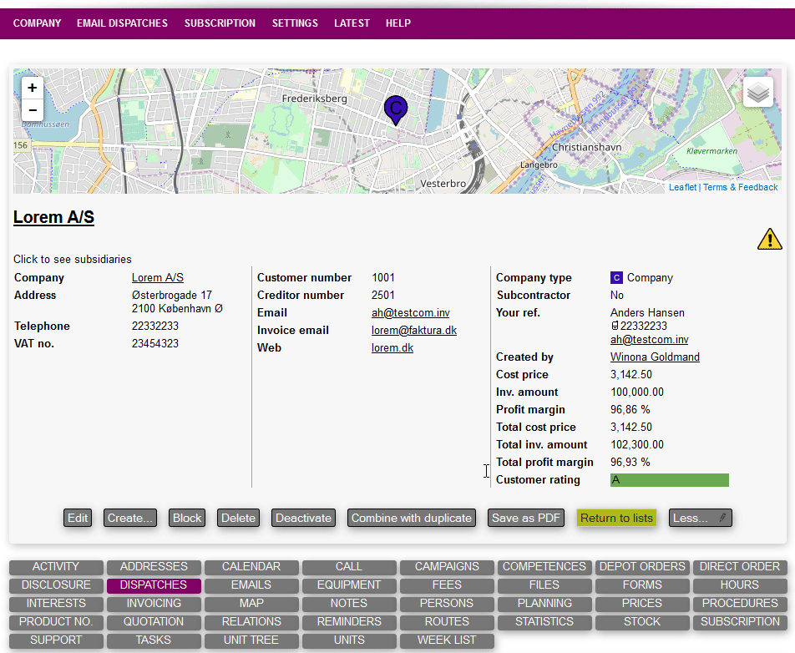Zoom out on the map

33,109
